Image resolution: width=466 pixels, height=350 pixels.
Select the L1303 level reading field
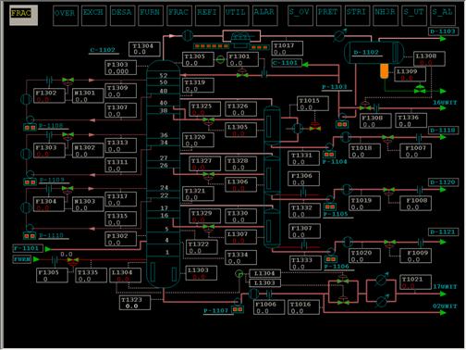(201, 273)
